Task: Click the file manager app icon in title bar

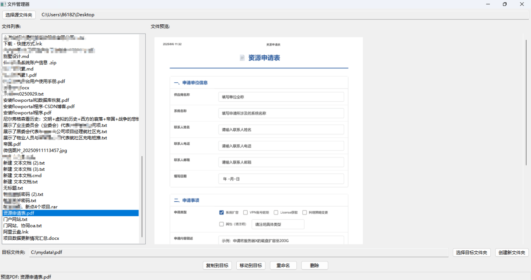Action: click(4, 4)
